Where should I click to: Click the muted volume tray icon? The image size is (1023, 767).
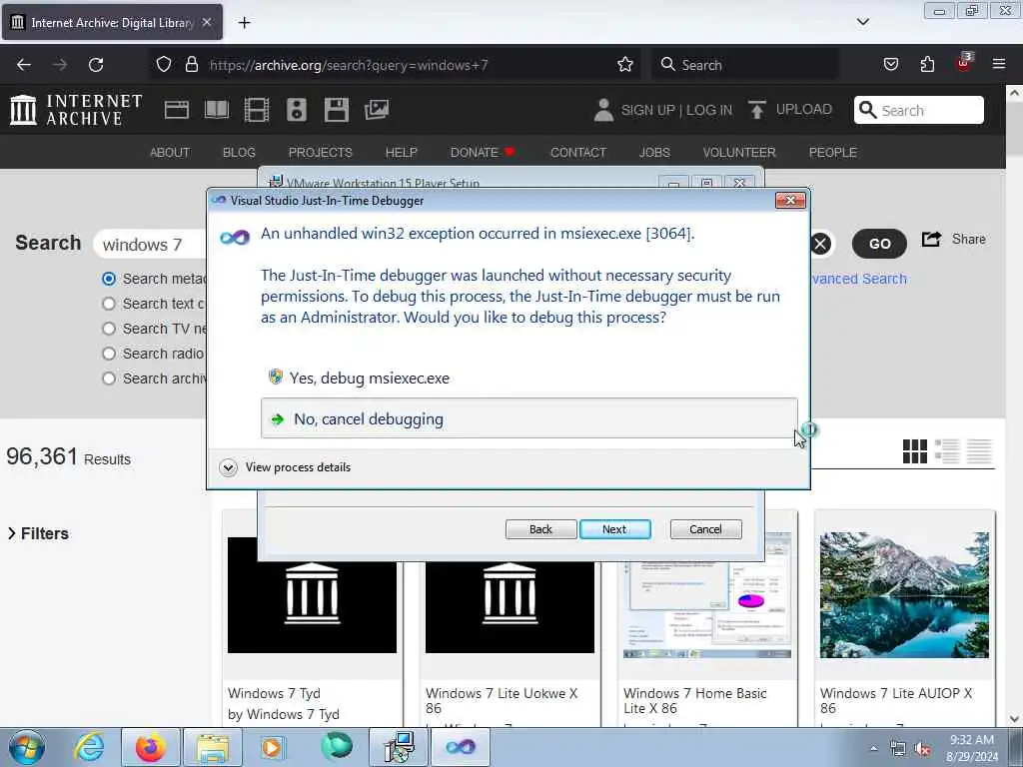[x=922, y=749]
